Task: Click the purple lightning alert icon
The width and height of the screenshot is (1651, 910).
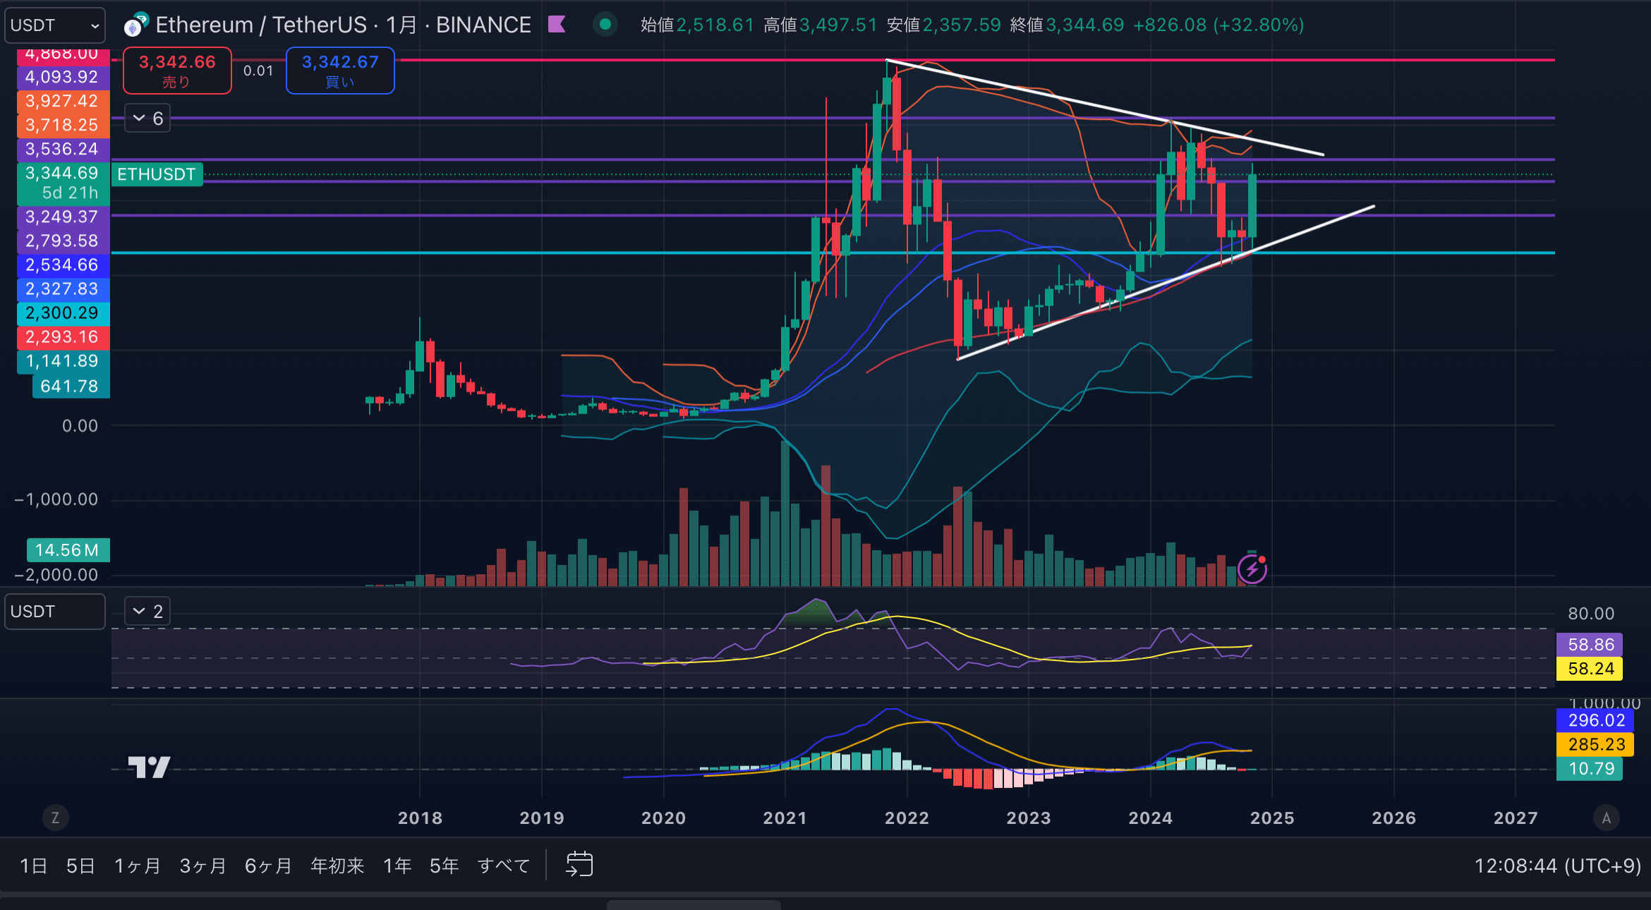Action: pyautogui.click(x=1252, y=569)
